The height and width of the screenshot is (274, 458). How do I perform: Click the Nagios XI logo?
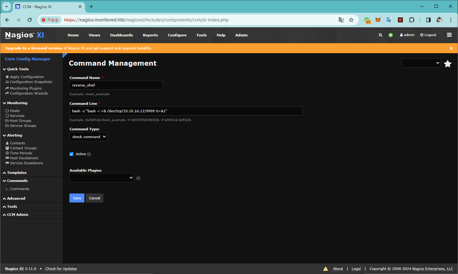tap(25, 35)
